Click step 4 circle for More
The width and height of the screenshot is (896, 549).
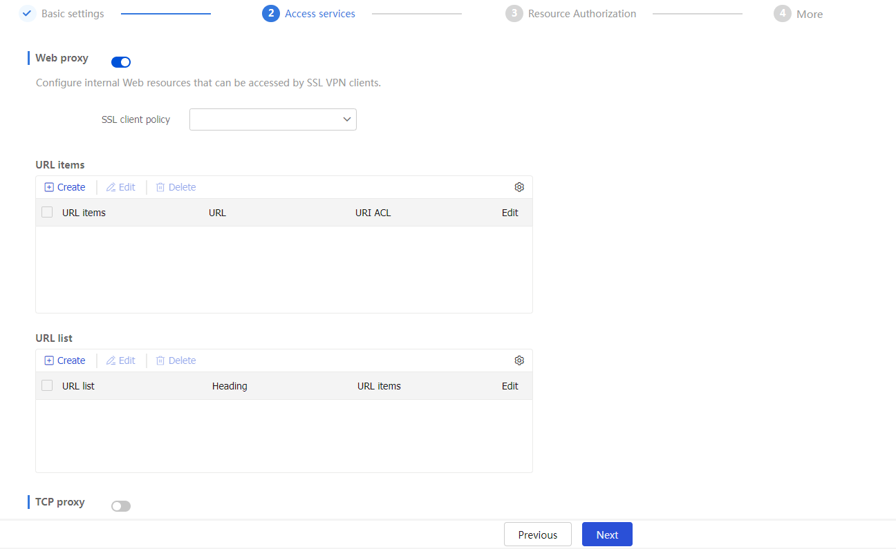click(782, 14)
